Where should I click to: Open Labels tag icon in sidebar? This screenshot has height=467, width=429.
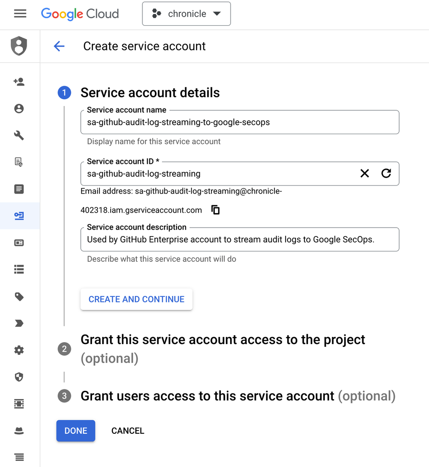pos(19,297)
